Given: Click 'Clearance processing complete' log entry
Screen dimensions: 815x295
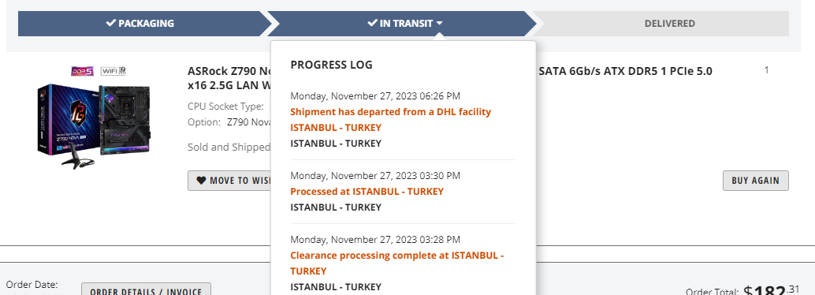Looking at the screenshot, I should [x=397, y=263].
